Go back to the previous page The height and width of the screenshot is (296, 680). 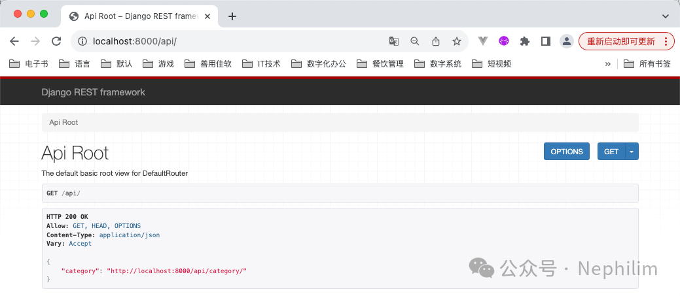point(14,41)
